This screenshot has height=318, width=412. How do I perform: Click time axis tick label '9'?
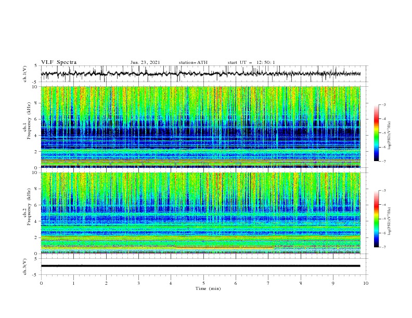point(333,283)
